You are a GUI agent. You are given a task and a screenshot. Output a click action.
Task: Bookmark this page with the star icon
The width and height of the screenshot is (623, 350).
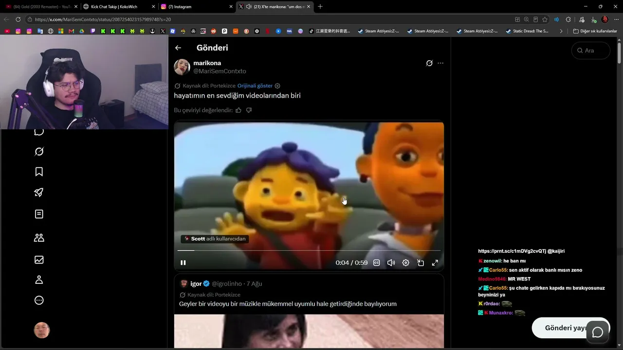click(545, 19)
